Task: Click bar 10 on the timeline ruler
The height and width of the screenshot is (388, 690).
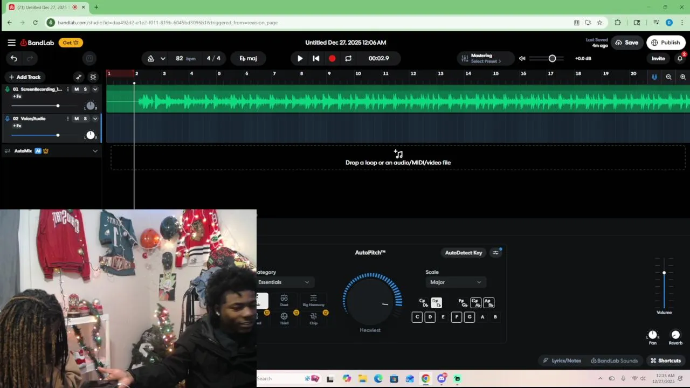Action: (x=358, y=74)
